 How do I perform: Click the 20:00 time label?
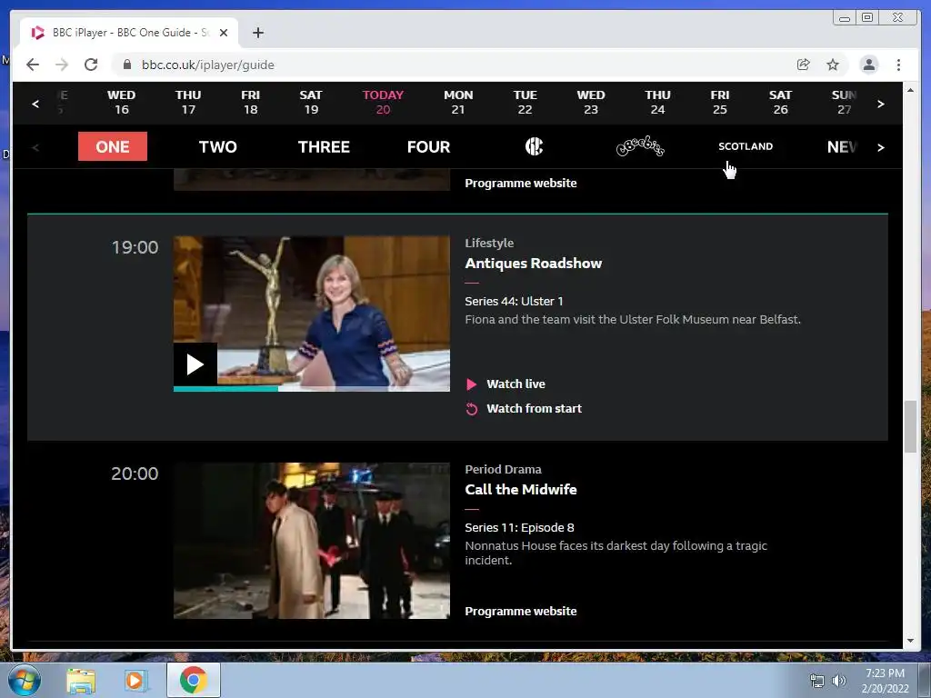click(x=135, y=473)
